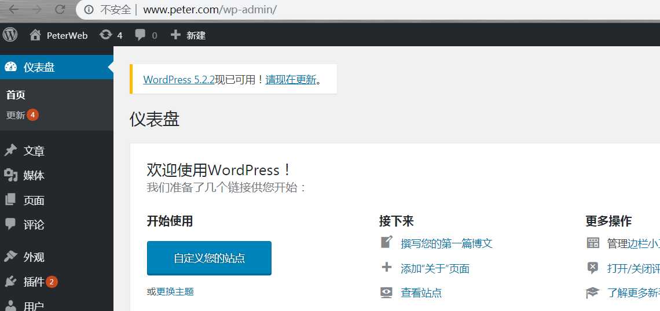Open 文章 in the sidebar
This screenshot has width=660, height=311.
(x=34, y=151)
